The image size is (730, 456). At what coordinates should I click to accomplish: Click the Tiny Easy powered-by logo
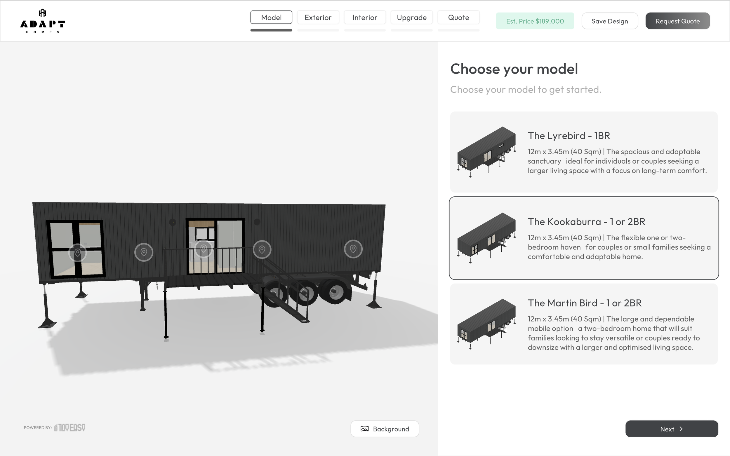[70, 427]
